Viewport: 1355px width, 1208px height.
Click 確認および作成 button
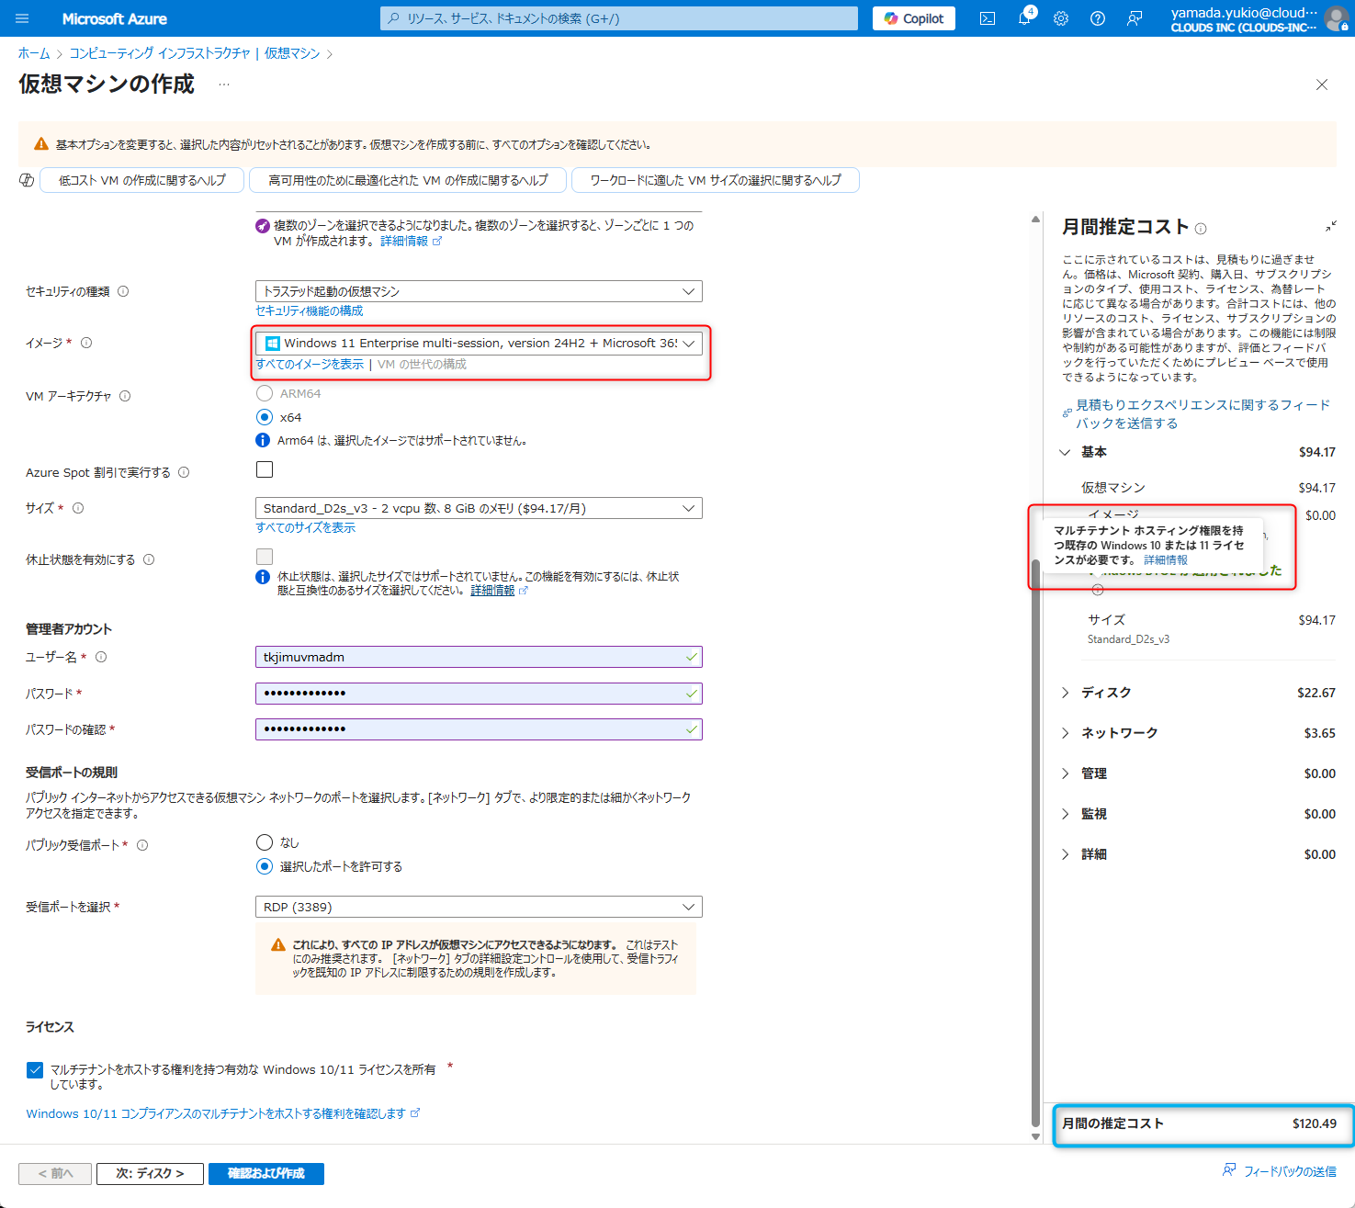tap(266, 1173)
